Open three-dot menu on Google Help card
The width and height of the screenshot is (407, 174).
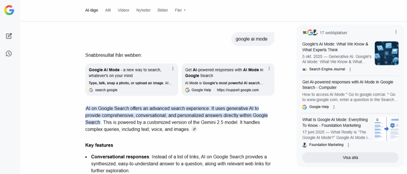(269, 69)
